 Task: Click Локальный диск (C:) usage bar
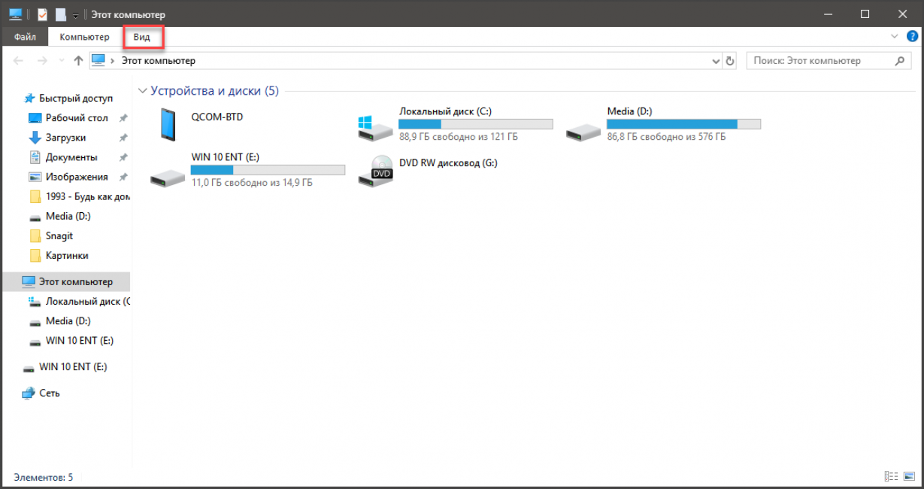click(x=475, y=124)
